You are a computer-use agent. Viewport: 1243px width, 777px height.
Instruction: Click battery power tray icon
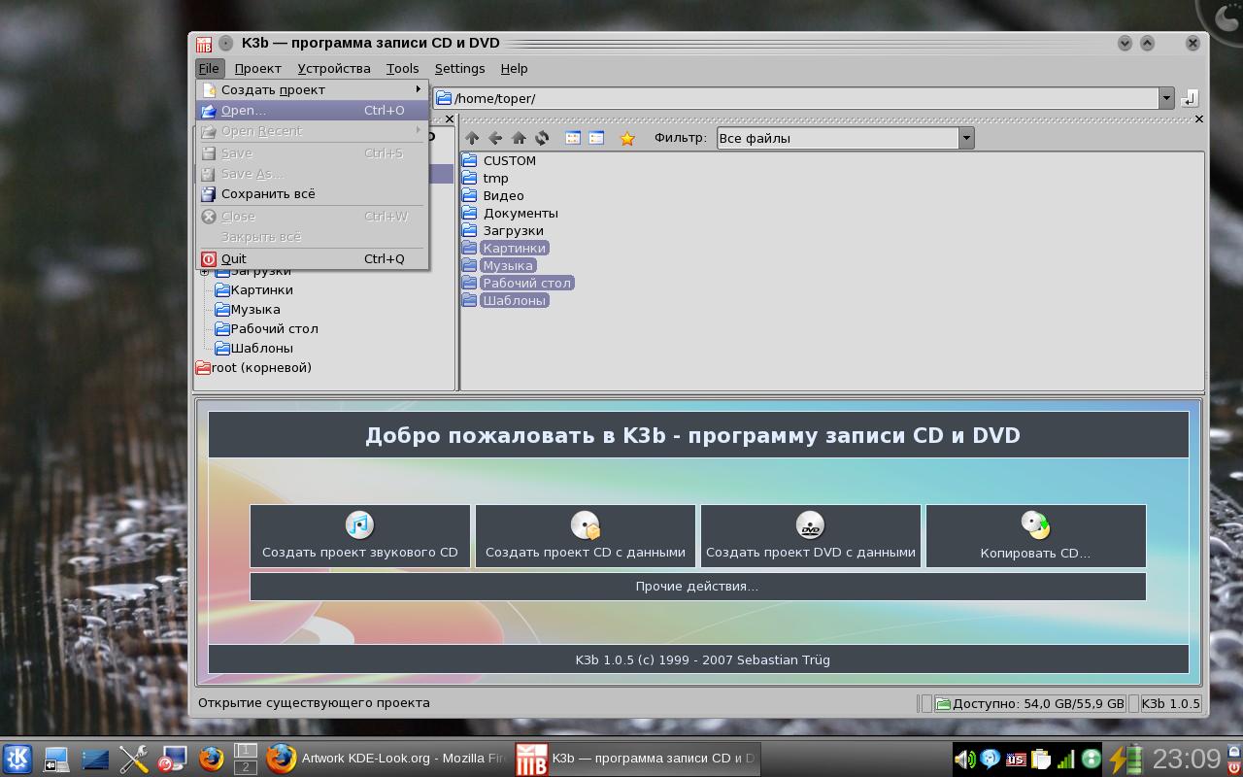(x=1125, y=760)
